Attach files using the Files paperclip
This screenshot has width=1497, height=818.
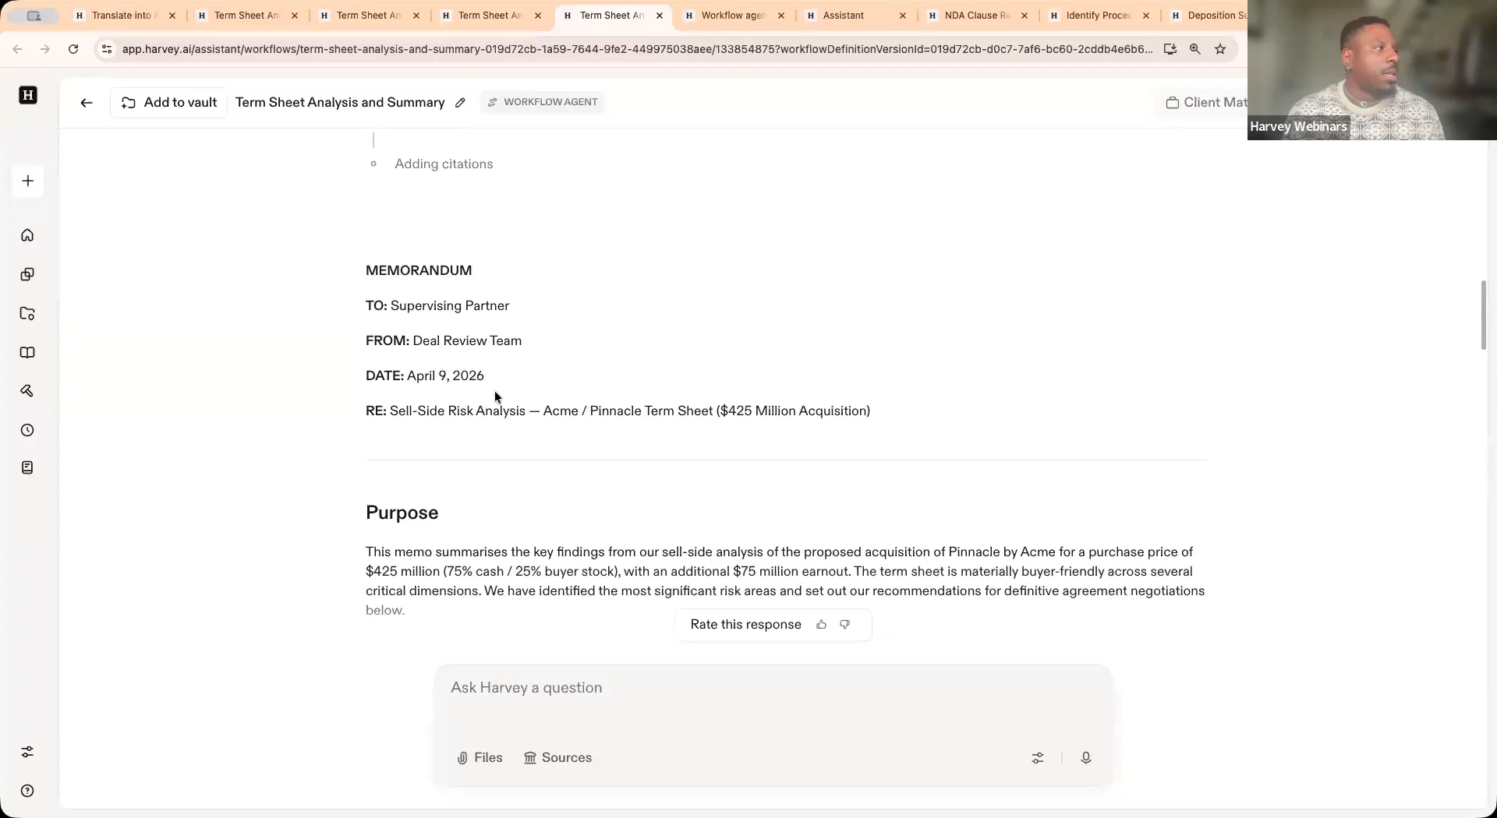(x=479, y=757)
